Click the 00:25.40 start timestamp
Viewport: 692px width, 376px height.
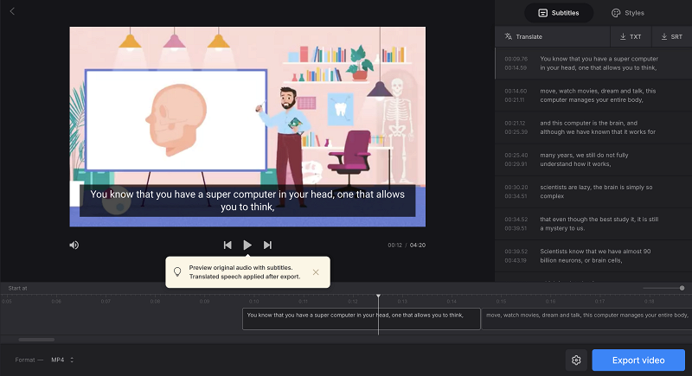pyautogui.click(x=516, y=156)
